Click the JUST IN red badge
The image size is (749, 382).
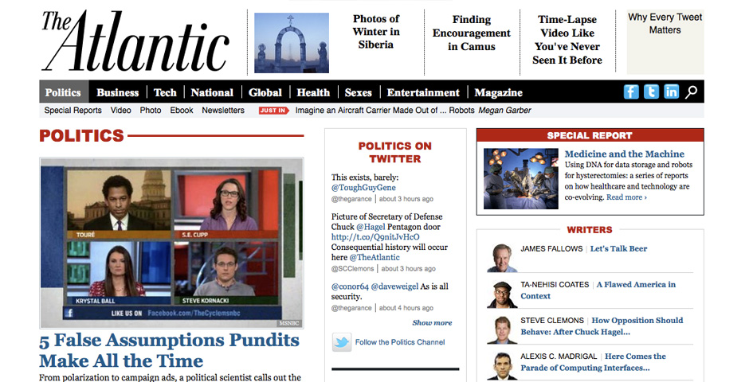pyautogui.click(x=274, y=111)
